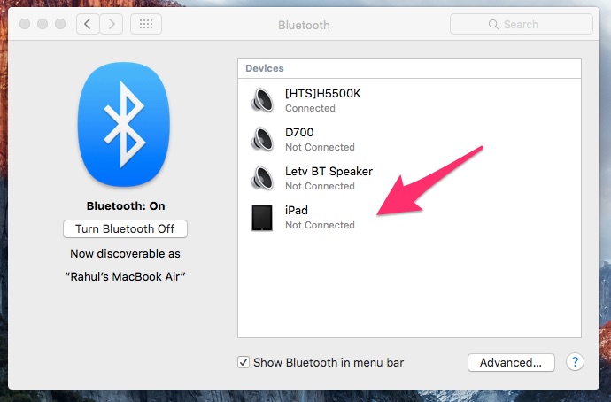
Task: Click Not Connected status under Letv BT Speaker
Action: point(320,186)
